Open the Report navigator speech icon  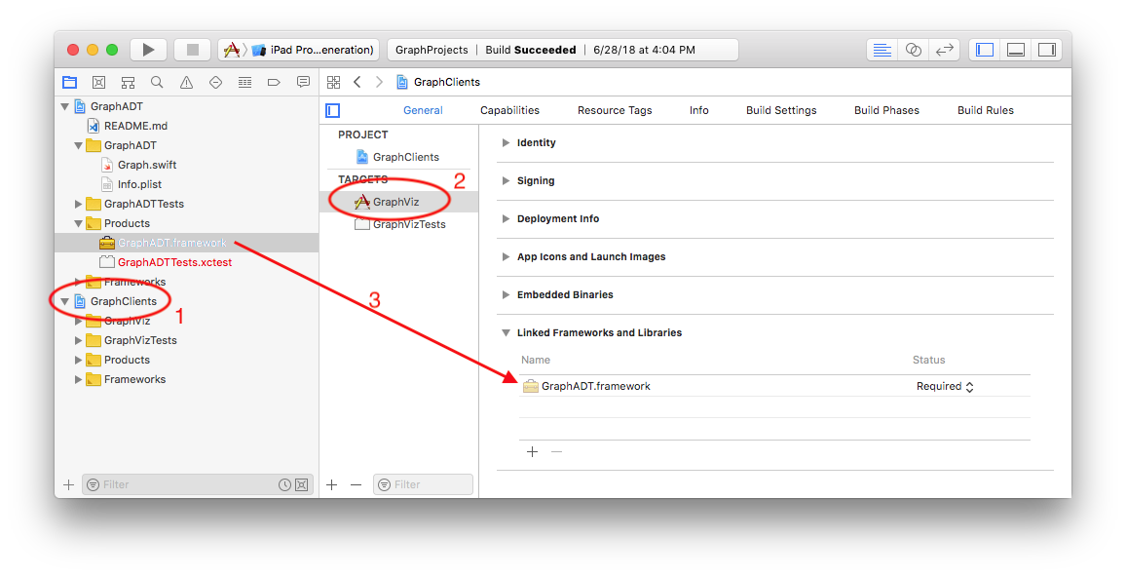(x=303, y=83)
